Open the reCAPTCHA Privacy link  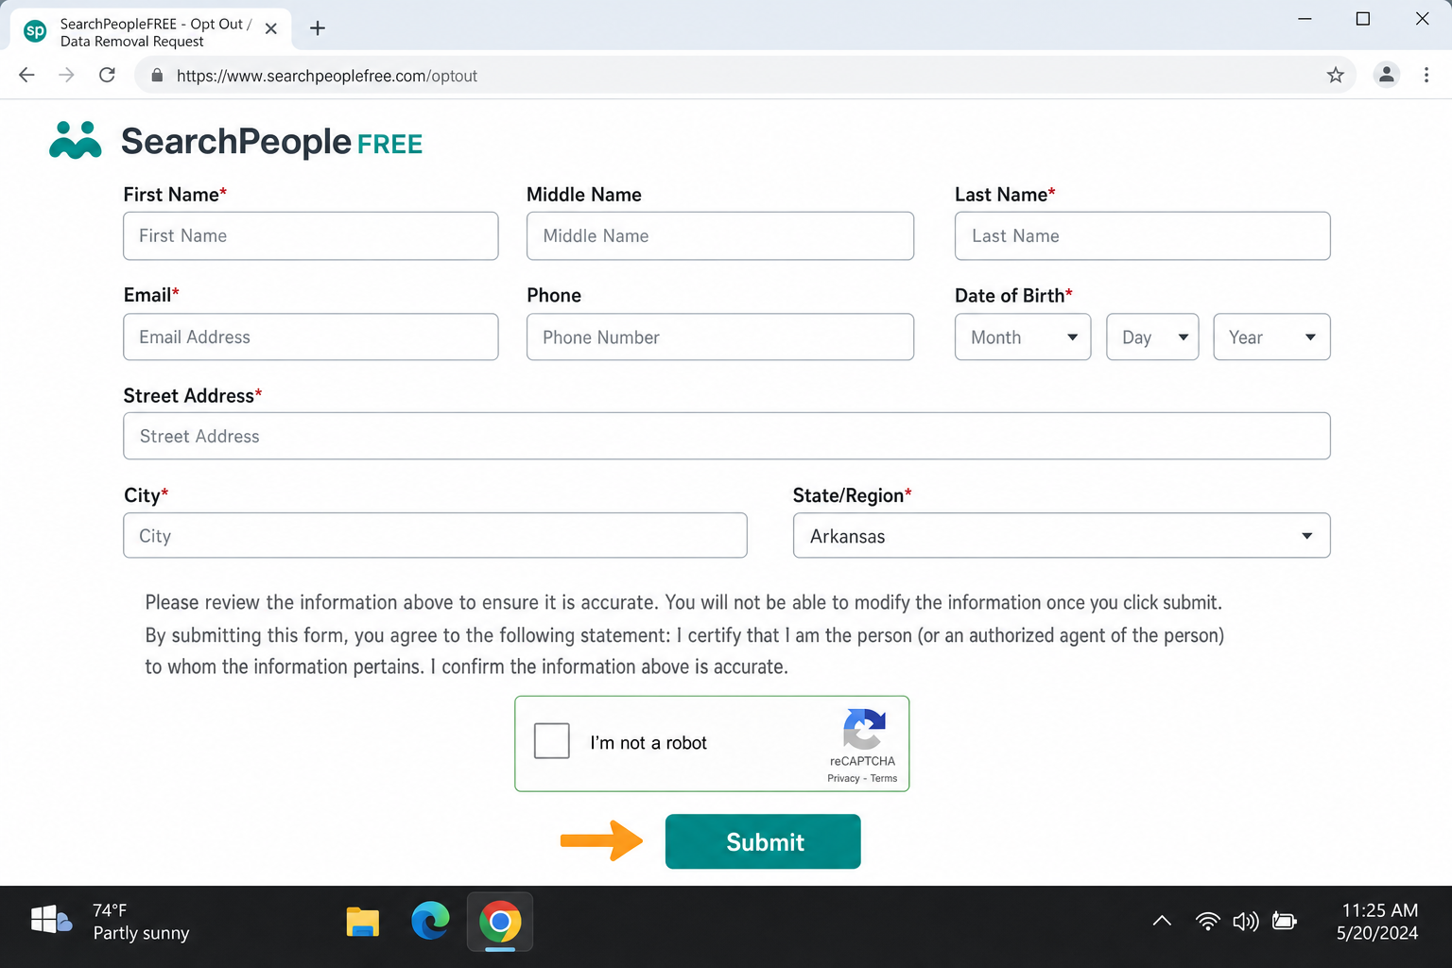(x=843, y=779)
